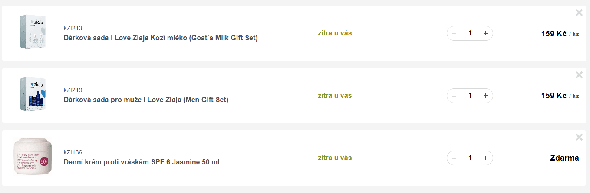Open Dárková sada pro muže product link
This screenshot has width=590, height=193.
pyautogui.click(x=146, y=100)
